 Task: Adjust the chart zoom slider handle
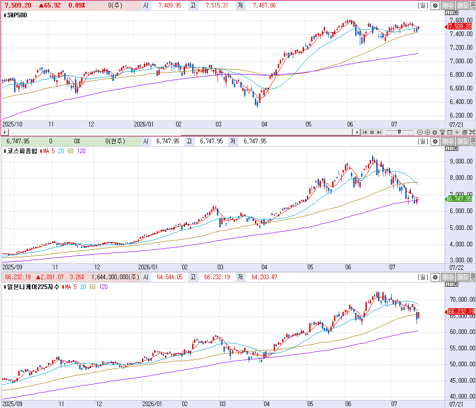tap(400, 132)
